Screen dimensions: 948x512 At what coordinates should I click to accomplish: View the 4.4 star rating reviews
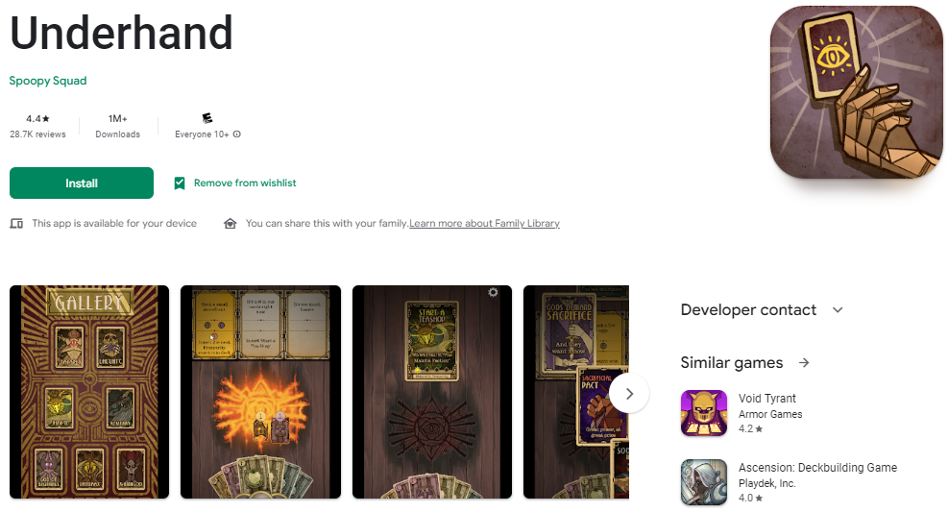coord(37,126)
